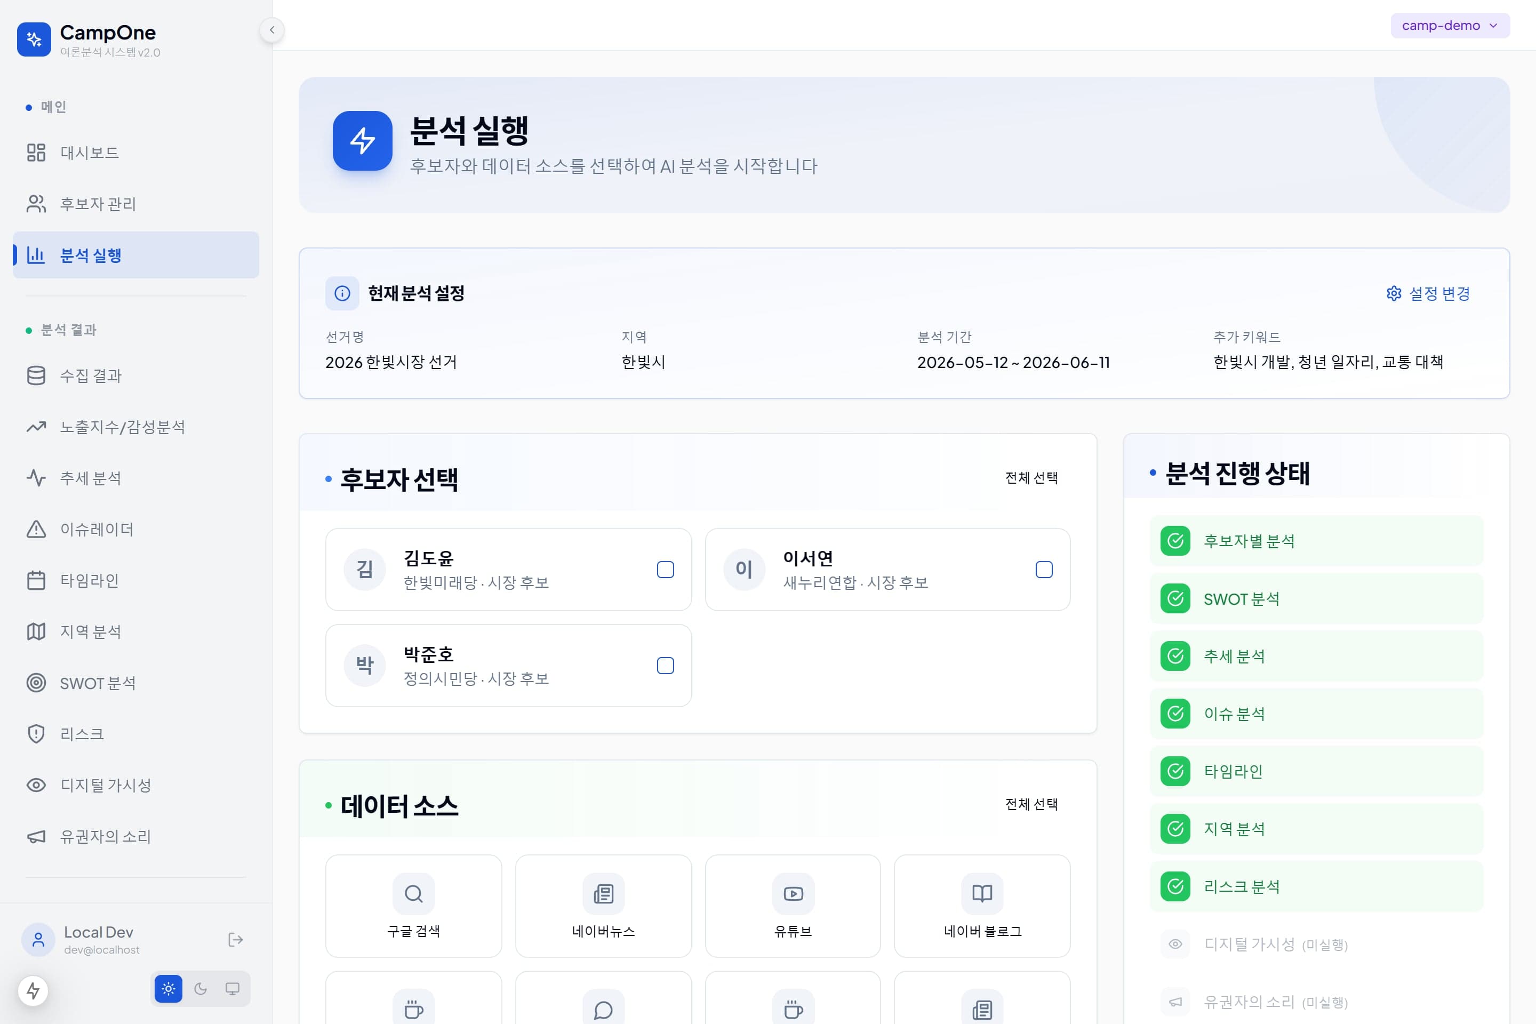Click the election name 2026 한빛시장 선거
Image resolution: width=1536 pixels, height=1024 pixels.
click(x=391, y=363)
